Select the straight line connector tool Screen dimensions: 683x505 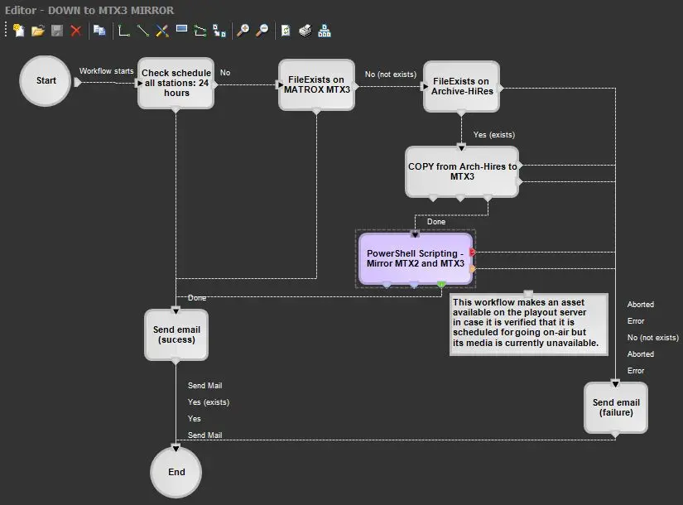(x=143, y=31)
